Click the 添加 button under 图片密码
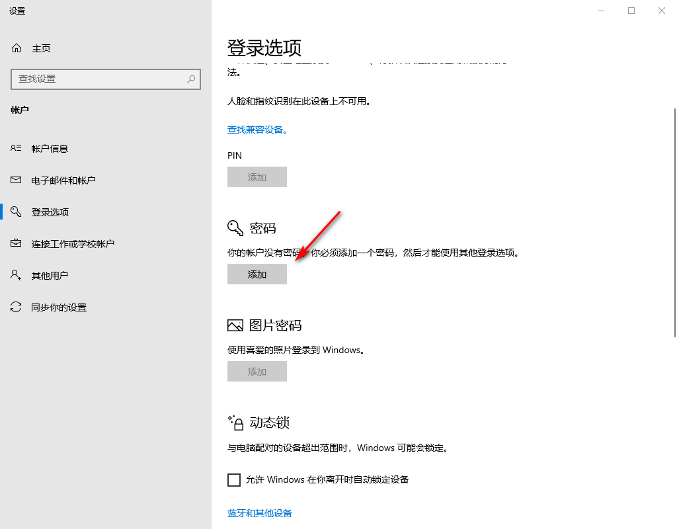Image resolution: width=677 pixels, height=529 pixels. coord(257,372)
